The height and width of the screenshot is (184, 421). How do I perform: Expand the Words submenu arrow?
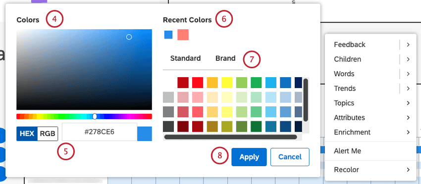pyautogui.click(x=408, y=74)
